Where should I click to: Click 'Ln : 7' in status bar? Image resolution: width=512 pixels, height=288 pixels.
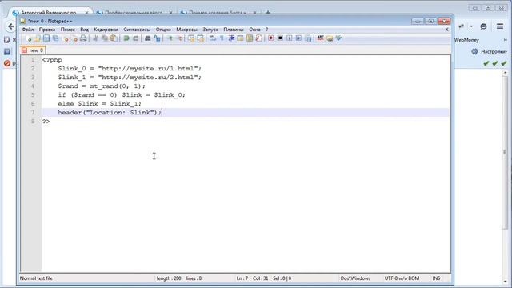pos(242,278)
